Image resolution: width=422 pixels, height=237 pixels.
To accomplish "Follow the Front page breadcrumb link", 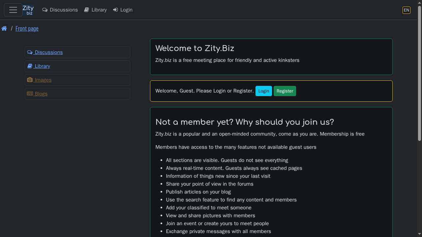I will 27,28.
